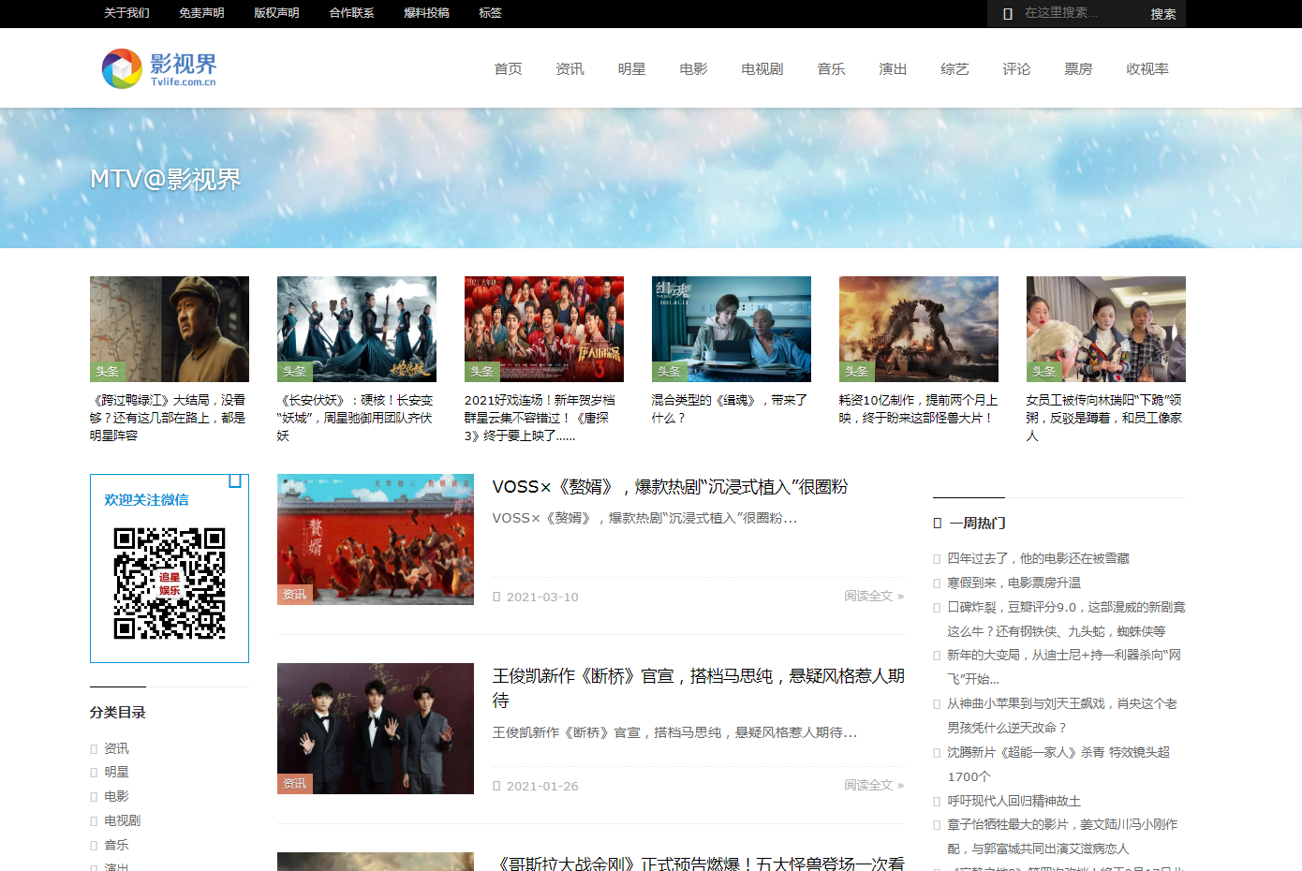This screenshot has height=871, width=1302.
Task: Click the WeChat QR code image
Action: tap(170, 583)
